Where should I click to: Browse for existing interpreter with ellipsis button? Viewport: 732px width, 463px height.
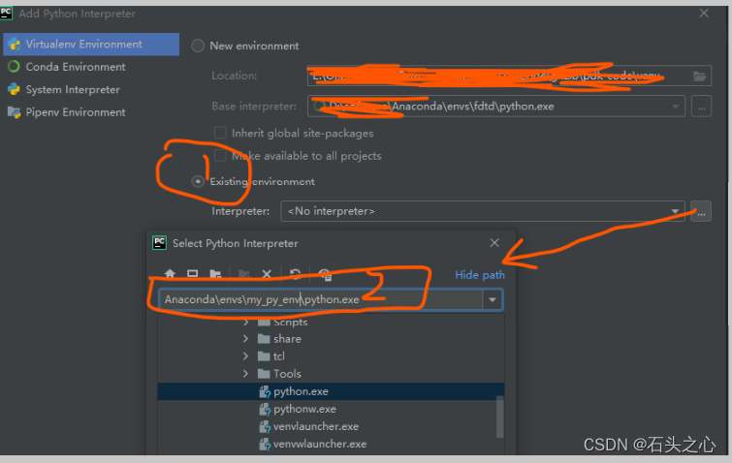[701, 211]
